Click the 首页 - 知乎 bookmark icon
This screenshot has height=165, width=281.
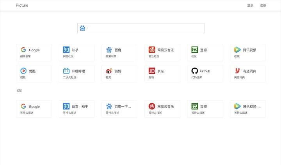(66, 106)
